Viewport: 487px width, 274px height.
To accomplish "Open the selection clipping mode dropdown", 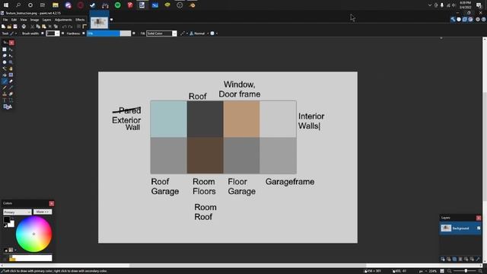I will 214,33.
